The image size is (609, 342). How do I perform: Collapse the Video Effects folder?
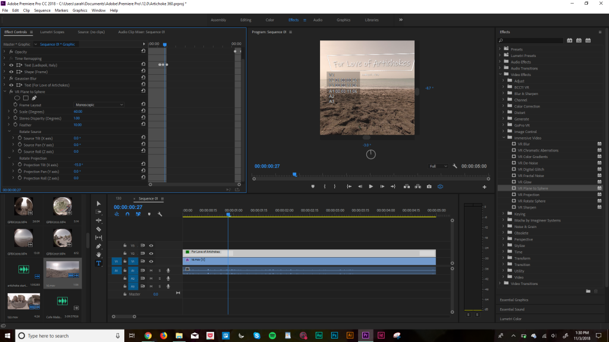point(500,74)
